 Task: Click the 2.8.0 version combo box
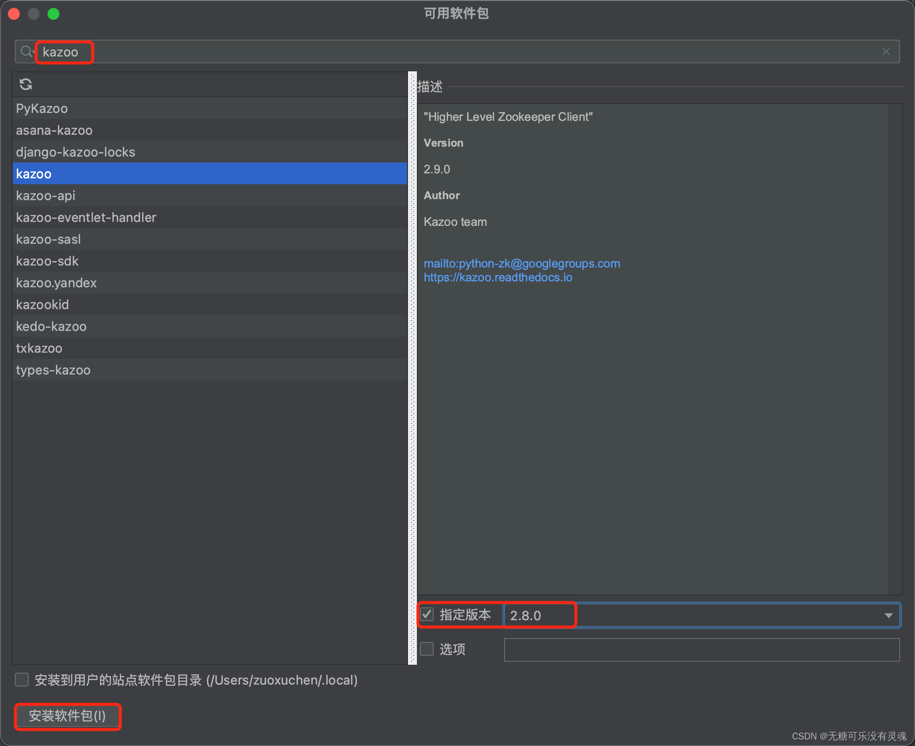pos(702,615)
